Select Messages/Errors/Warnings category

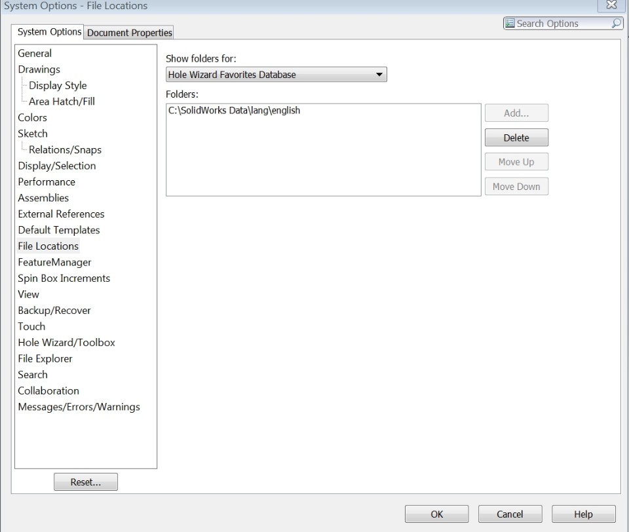point(79,406)
